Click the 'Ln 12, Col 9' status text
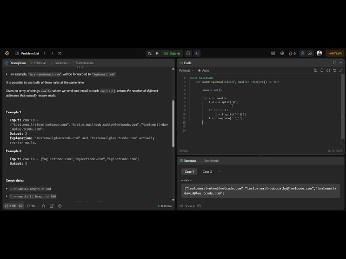The image size is (346, 259). pos(335,151)
